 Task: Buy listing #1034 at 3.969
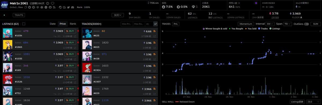[70, 31]
